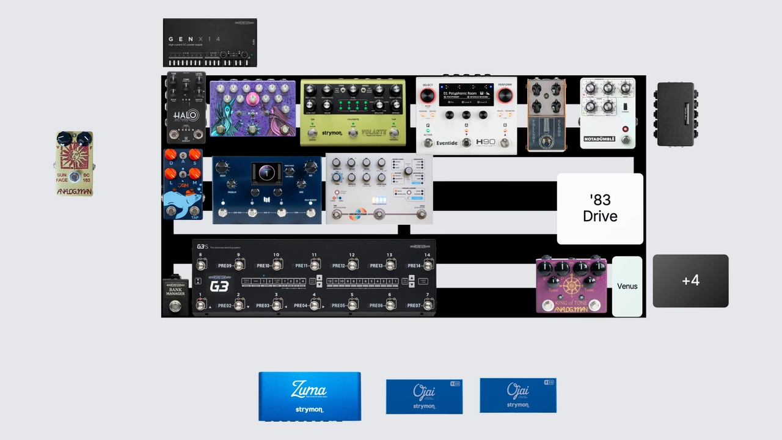Tap the Volante FAVORITE footswitch
This screenshot has height=440, width=782.
353,133
